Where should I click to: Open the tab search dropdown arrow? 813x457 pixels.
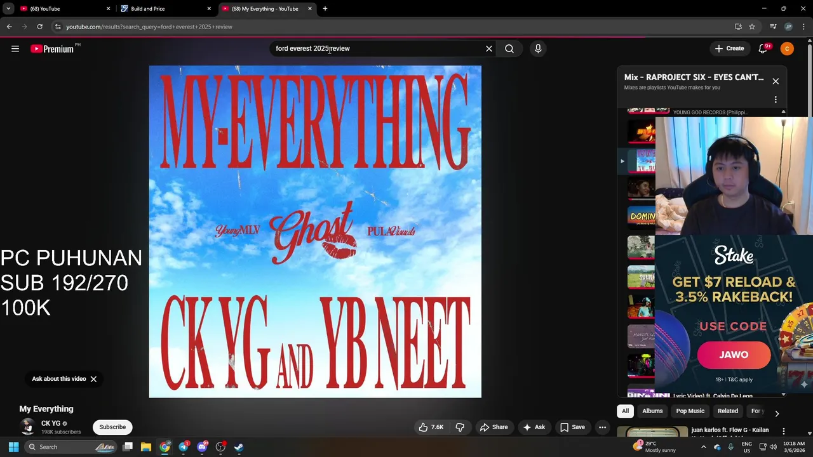tap(8, 9)
